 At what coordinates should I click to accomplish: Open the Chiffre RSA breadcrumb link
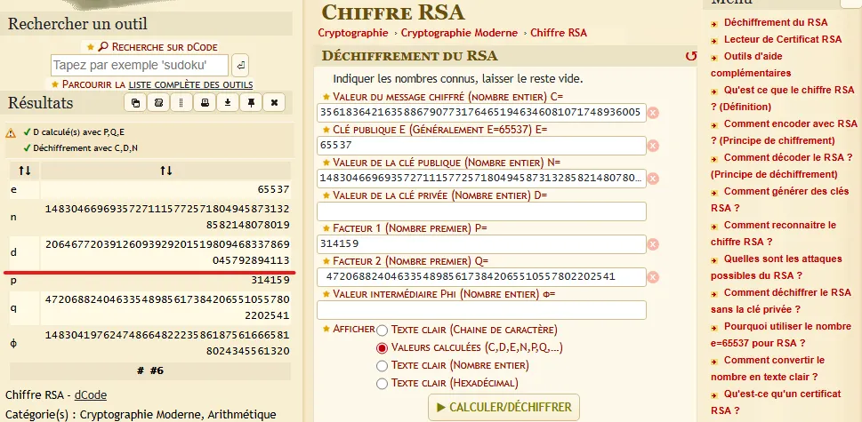(x=559, y=33)
